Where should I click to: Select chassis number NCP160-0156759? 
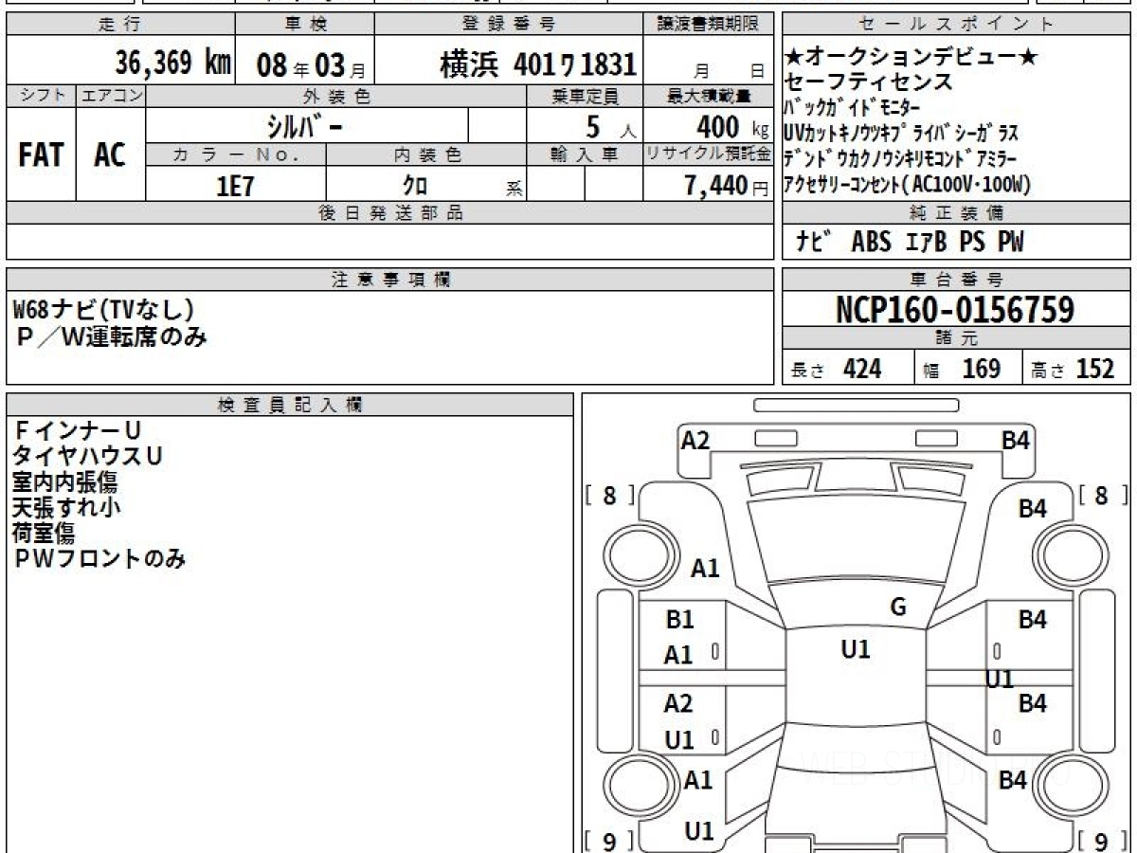coord(956,309)
